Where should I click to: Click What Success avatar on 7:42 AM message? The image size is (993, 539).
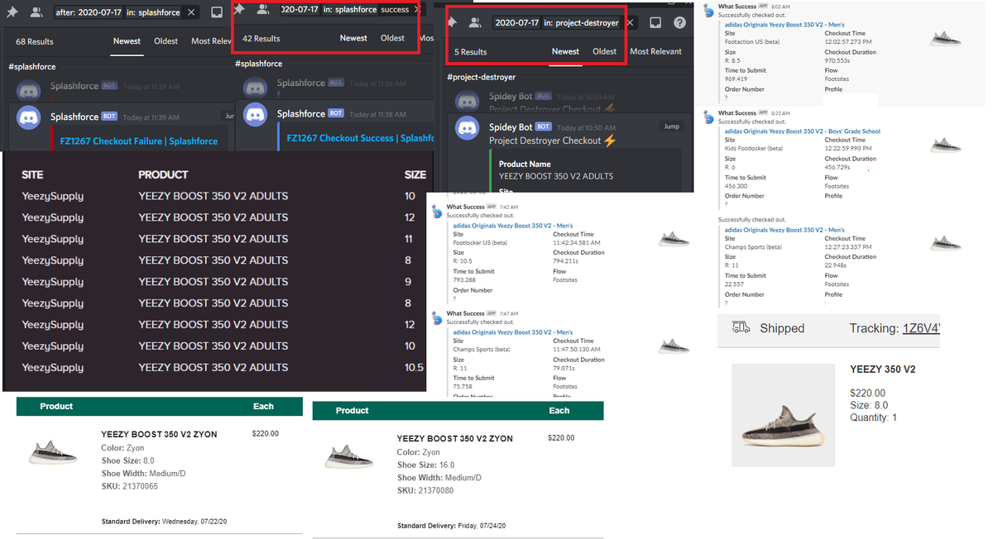[437, 211]
